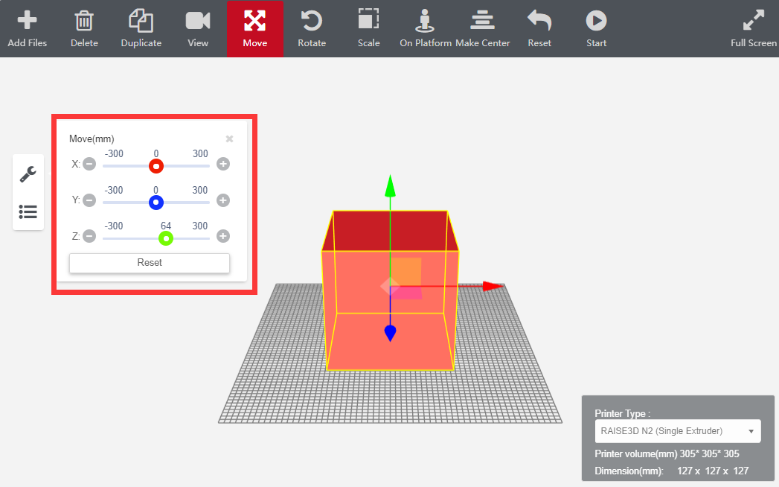This screenshot has height=487, width=779.
Task: Click the toolbar Reset arrow icon
Action: click(539, 20)
